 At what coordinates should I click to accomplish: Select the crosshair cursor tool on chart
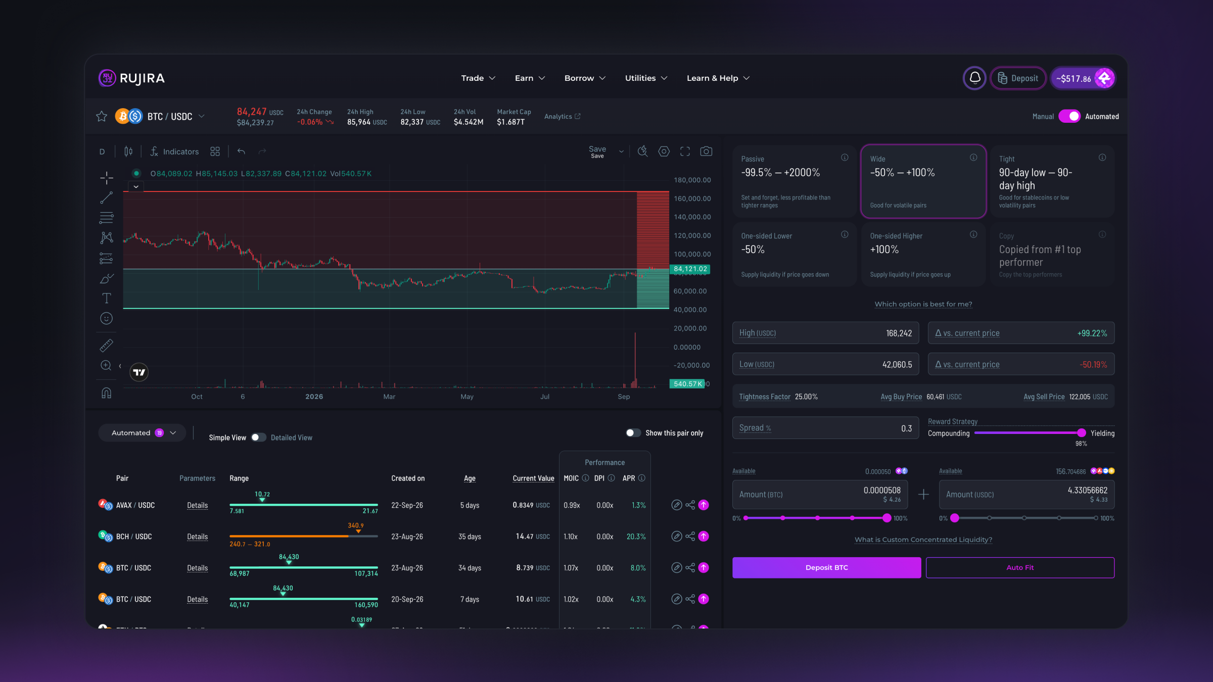106,178
